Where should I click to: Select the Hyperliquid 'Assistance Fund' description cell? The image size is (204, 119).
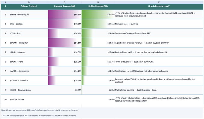(159, 14)
